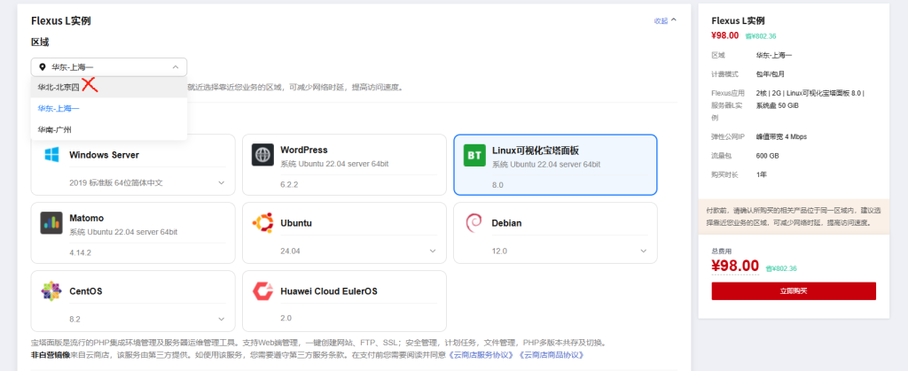
Task: Click the Flexus L实例 heading in summary panel
Action: coord(739,20)
